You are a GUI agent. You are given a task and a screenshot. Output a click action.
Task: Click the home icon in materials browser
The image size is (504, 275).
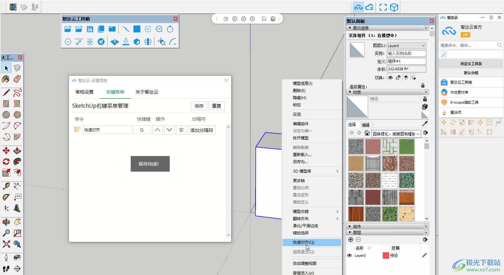pyautogui.click(x=367, y=133)
